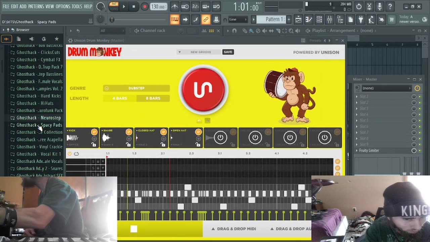The height and width of the screenshot is (242, 430).
Task: Select the playlist zoom magnifier tool
Action: click(291, 31)
